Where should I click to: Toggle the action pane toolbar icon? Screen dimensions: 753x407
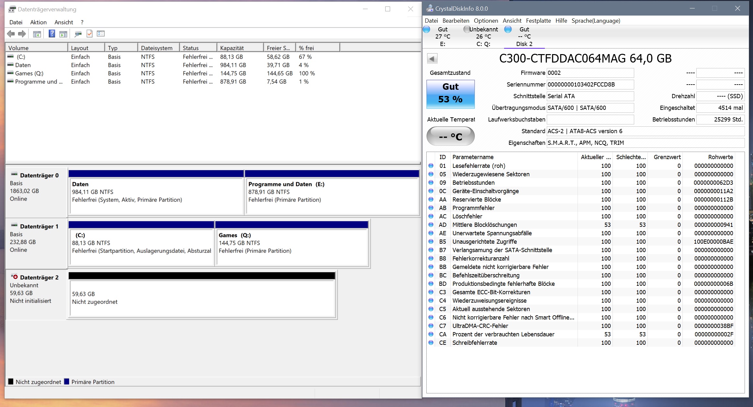coord(63,34)
